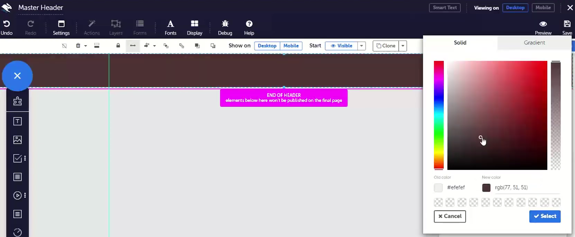
Task: Open page Settings
Action: click(61, 28)
